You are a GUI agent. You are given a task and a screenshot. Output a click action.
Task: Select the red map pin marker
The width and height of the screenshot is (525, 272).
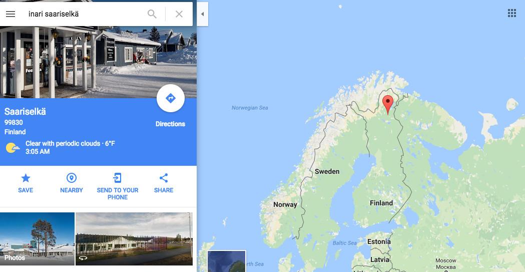tap(388, 105)
